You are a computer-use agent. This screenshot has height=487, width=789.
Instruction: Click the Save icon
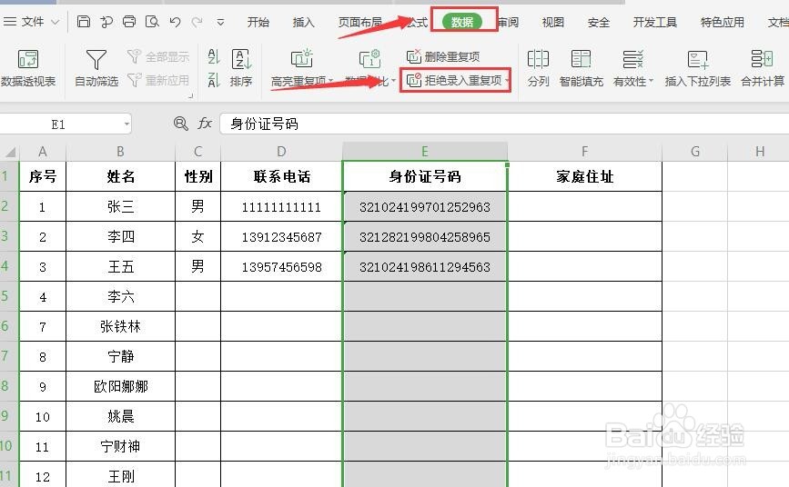(84, 22)
